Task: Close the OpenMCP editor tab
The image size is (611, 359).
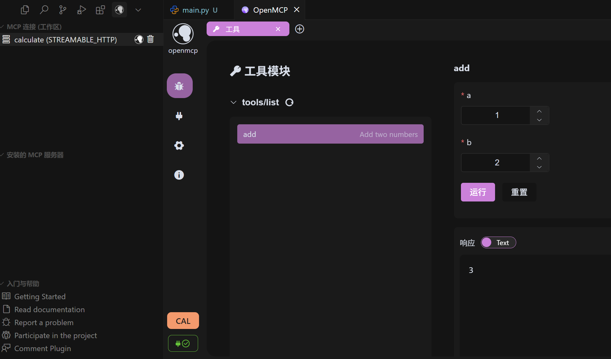Action: pyautogui.click(x=297, y=10)
